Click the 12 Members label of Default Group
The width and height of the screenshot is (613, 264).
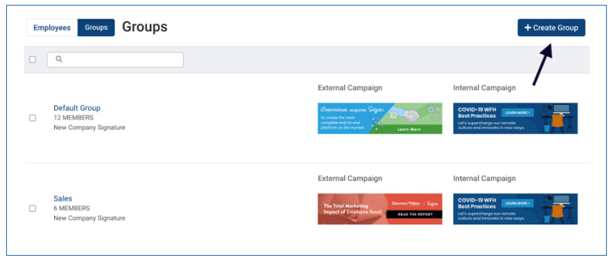(x=74, y=118)
